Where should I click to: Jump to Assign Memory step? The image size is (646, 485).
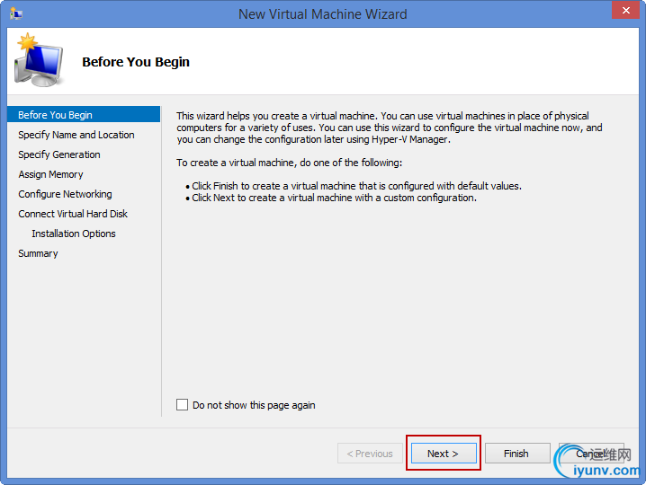(x=50, y=174)
